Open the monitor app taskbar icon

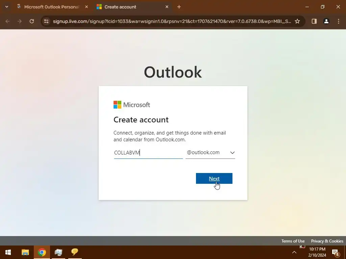(58, 252)
